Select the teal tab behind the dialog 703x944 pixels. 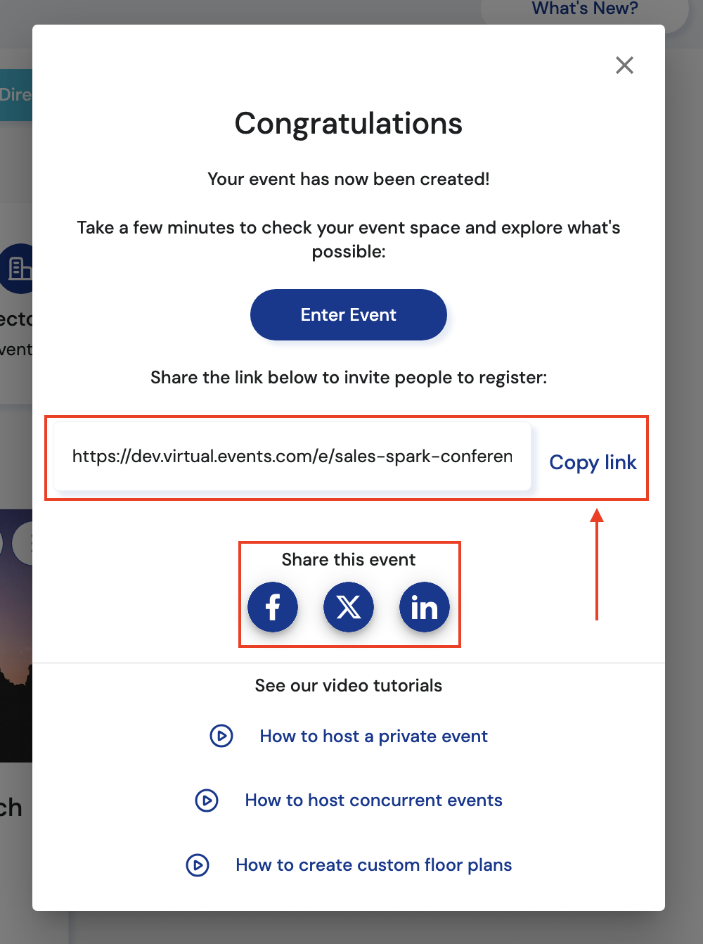click(x=15, y=95)
